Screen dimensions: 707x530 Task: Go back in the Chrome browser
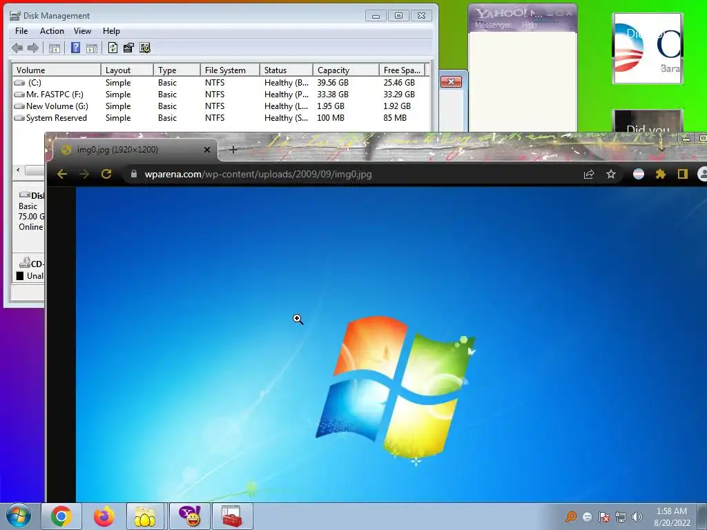point(62,174)
